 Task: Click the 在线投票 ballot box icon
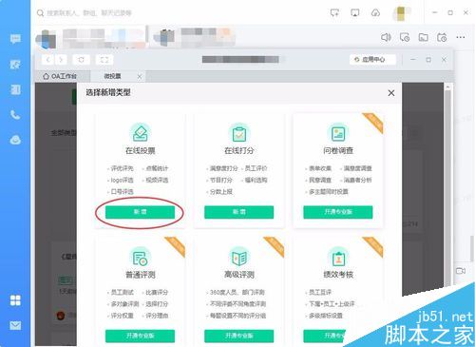click(140, 133)
